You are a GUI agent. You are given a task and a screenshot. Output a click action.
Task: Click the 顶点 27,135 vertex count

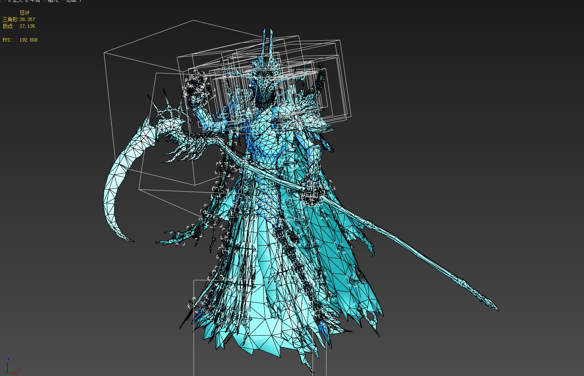click(x=19, y=26)
